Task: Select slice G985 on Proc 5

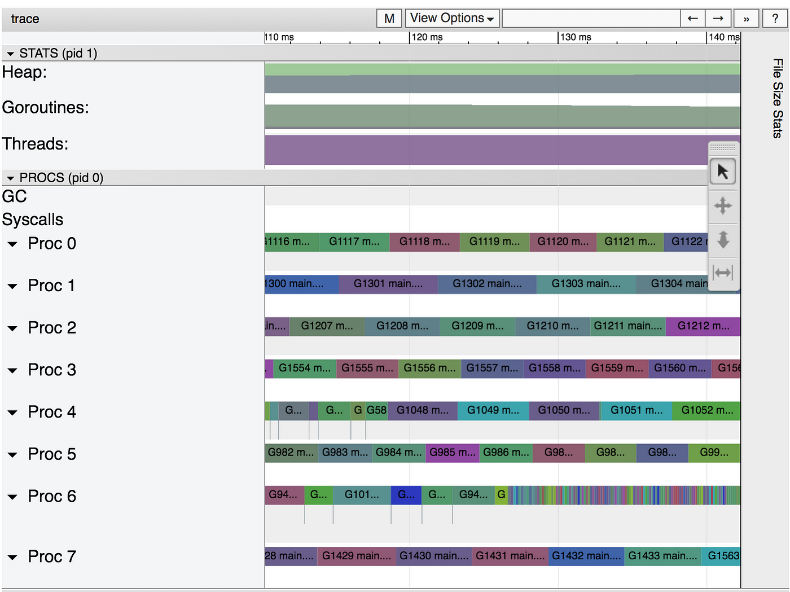Action: coord(453,453)
